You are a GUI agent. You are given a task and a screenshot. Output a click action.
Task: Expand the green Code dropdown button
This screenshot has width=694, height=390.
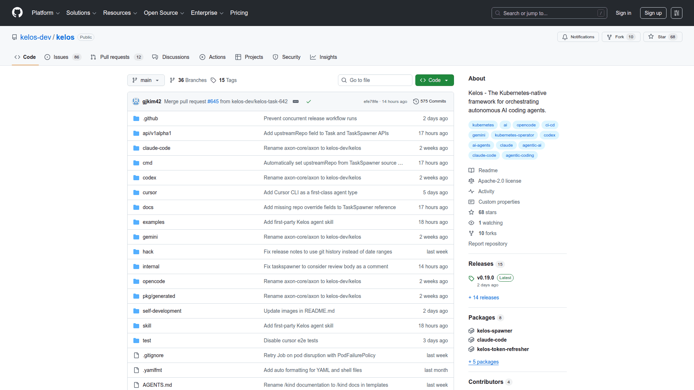point(434,80)
